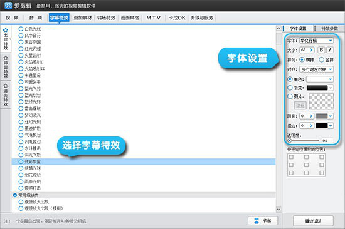345x229 pixels.
Task: Open the 单色 color dropdown arrow
Action: (x=331, y=79)
